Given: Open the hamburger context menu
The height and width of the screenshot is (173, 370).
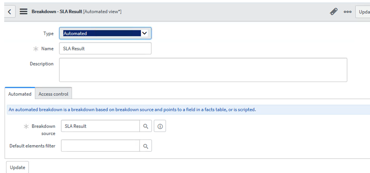Looking at the screenshot, I should tap(24, 12).
